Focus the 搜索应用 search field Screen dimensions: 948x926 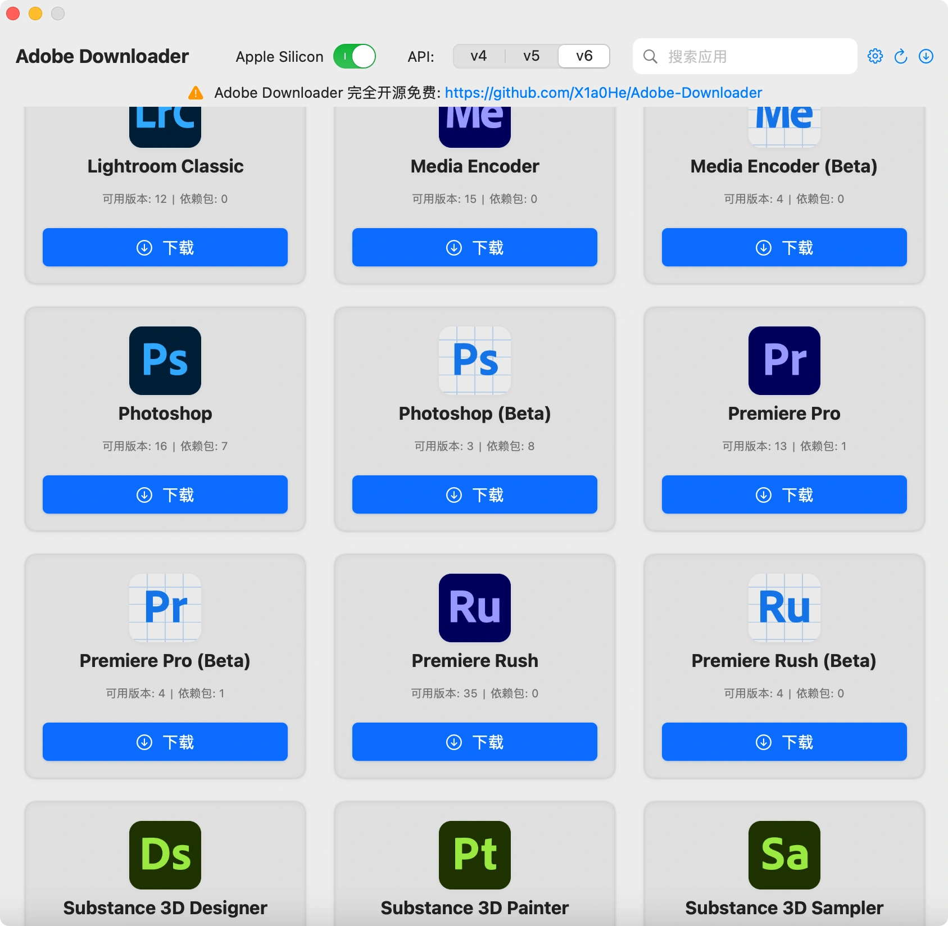click(745, 56)
